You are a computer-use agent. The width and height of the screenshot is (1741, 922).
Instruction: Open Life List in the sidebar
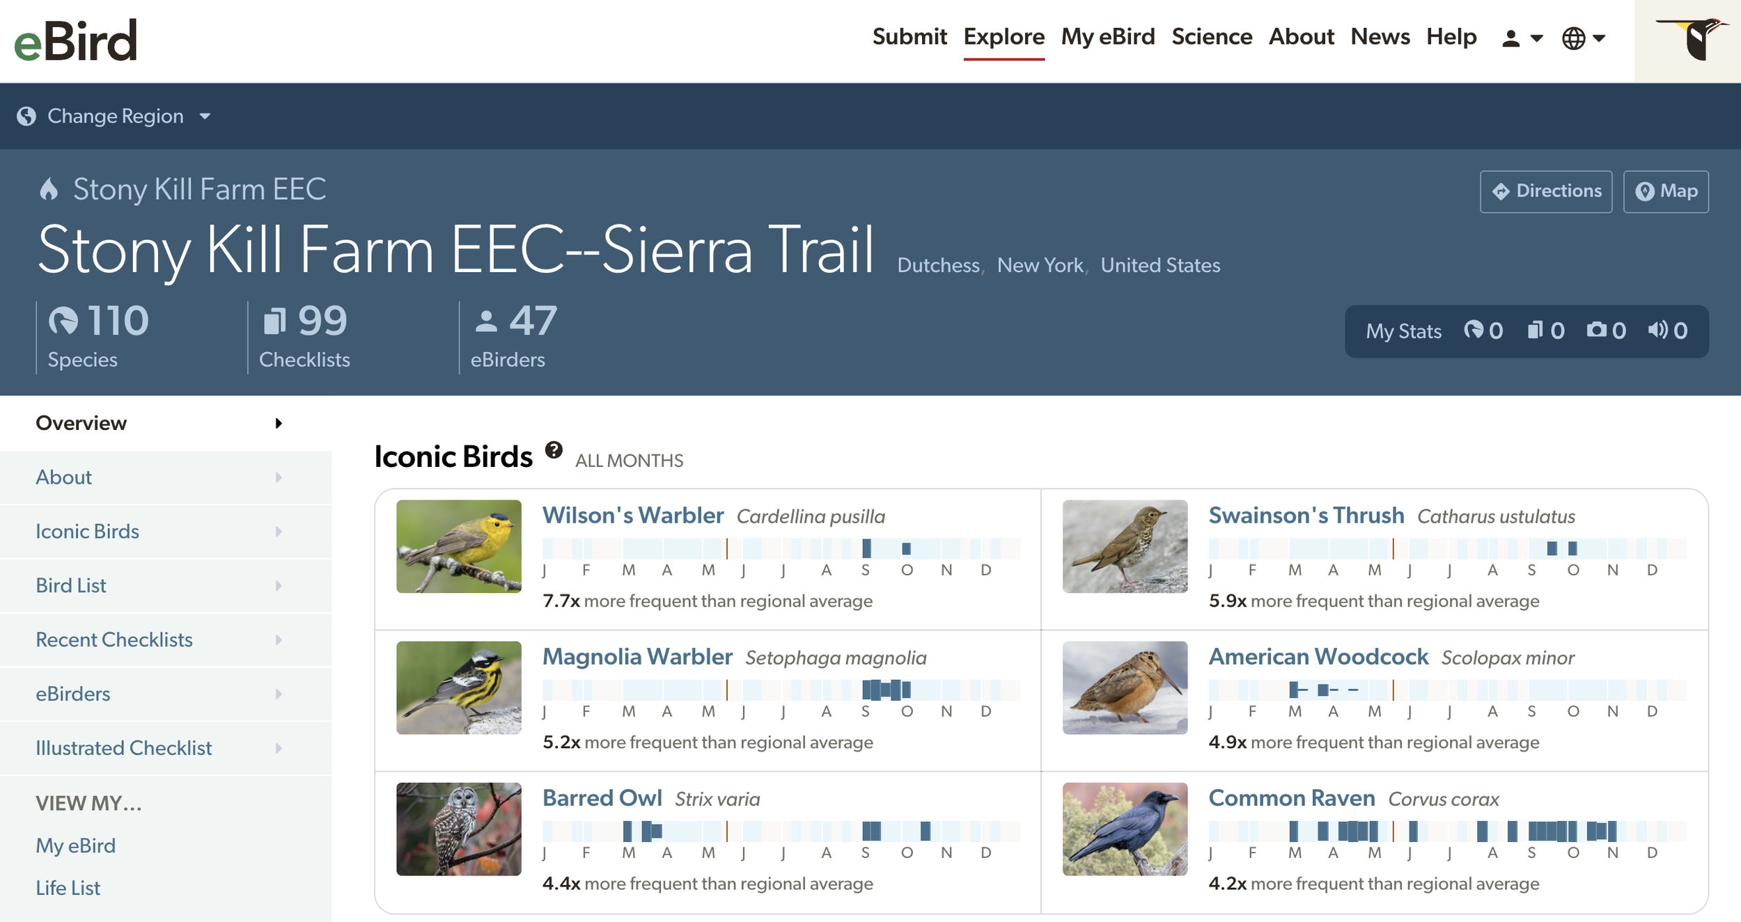tap(68, 889)
